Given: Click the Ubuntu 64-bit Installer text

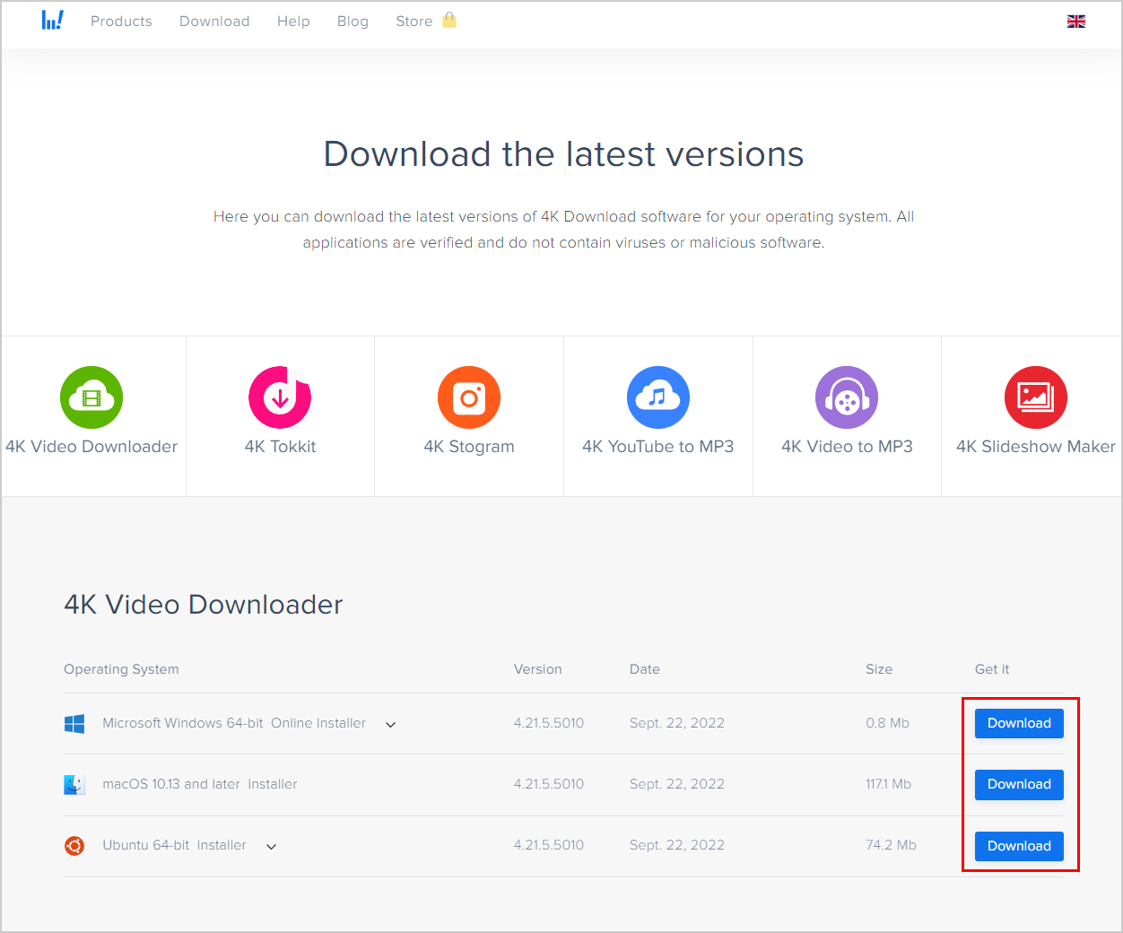Looking at the screenshot, I should pyautogui.click(x=174, y=845).
